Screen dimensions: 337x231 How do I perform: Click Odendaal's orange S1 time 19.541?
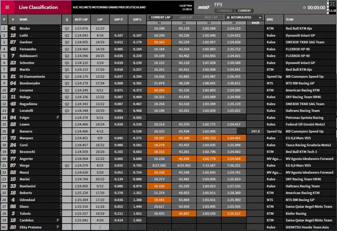[159, 200]
